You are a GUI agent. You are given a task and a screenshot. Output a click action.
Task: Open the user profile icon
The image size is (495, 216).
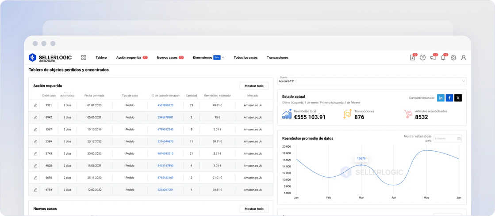pyautogui.click(x=464, y=58)
